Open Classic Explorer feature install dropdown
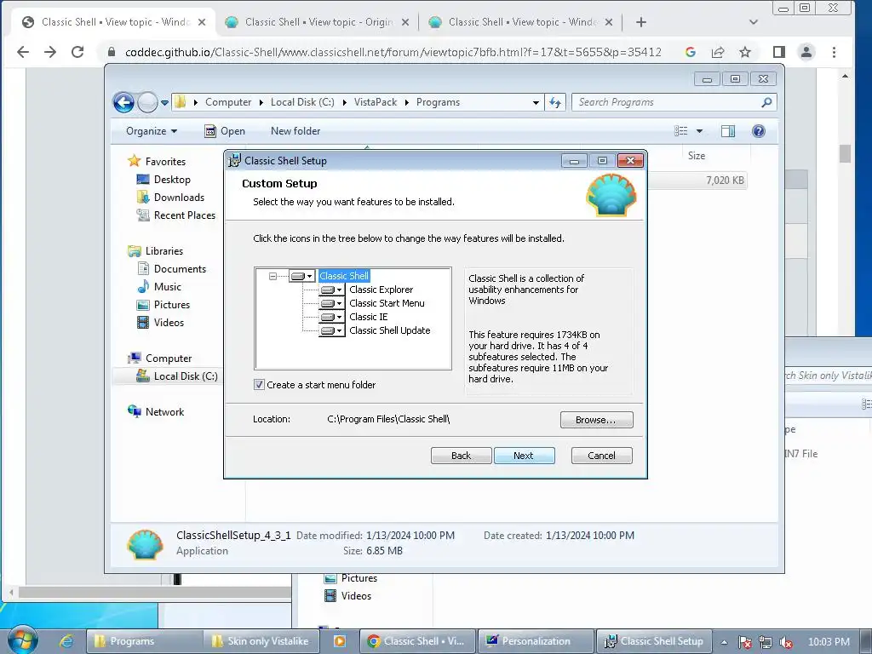The height and width of the screenshot is (654, 872). pyautogui.click(x=331, y=290)
